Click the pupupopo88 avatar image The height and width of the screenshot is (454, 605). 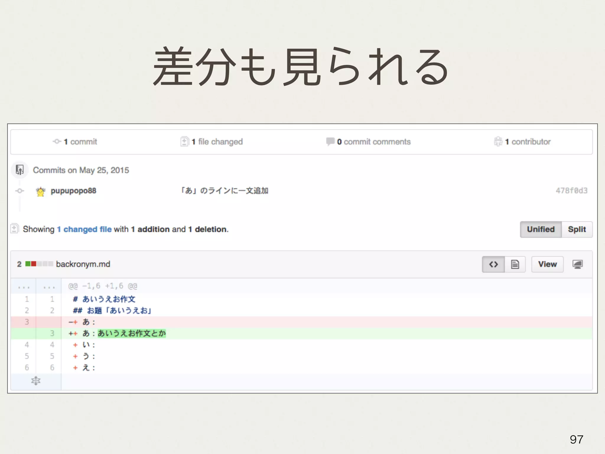tap(41, 192)
